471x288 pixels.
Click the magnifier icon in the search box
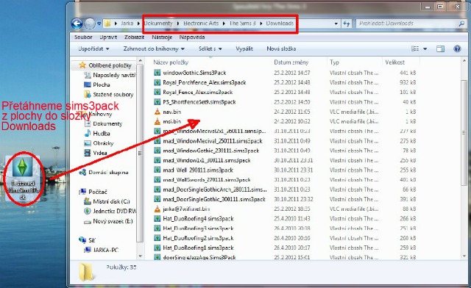pos(461,24)
